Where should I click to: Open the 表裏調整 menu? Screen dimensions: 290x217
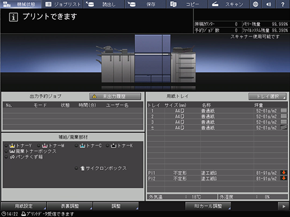pos(70,206)
